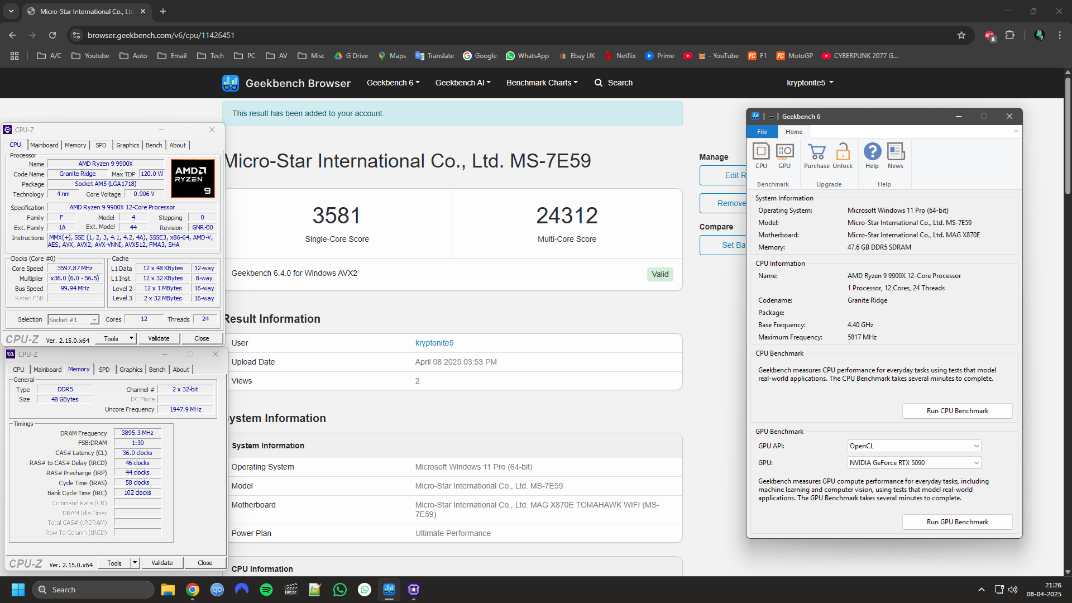The height and width of the screenshot is (603, 1072).
Task: Open the kryptonite5 user link in results
Action: click(434, 343)
